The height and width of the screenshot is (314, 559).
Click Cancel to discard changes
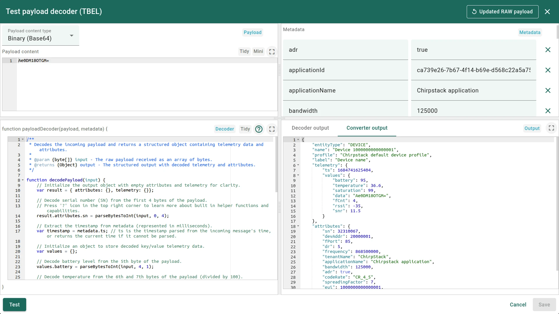pyautogui.click(x=518, y=305)
